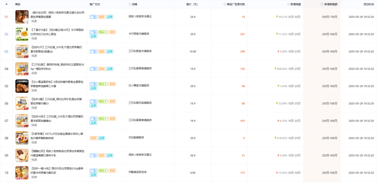Click the 直播 tag in row 01
Viewport: 377px width, 182px height.
click(x=110, y=17)
